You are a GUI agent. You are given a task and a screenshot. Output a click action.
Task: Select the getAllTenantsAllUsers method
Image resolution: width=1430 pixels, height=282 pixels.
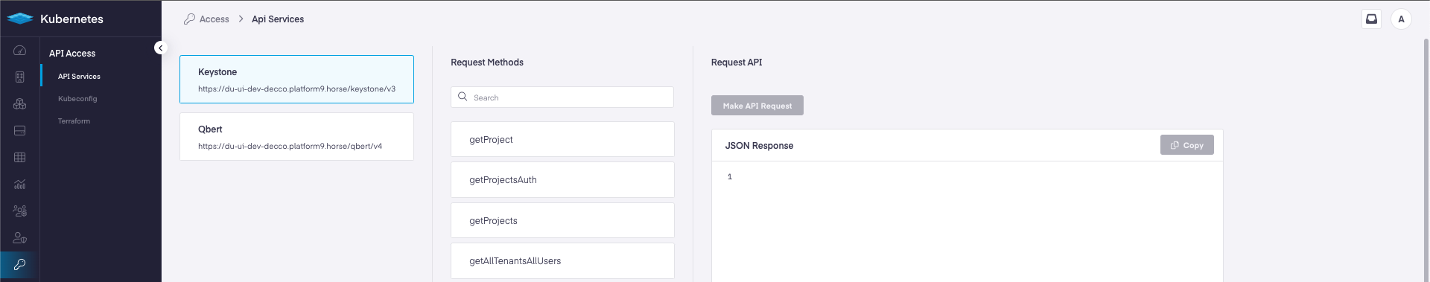click(562, 261)
